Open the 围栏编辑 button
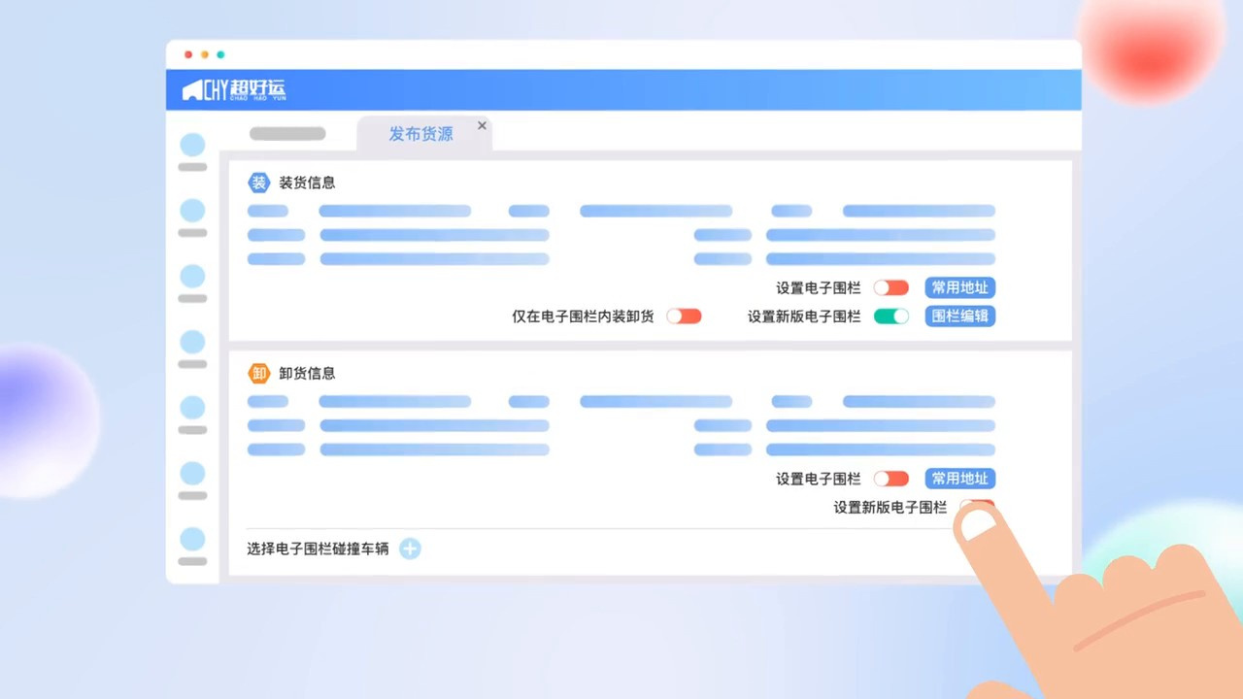1243x699 pixels. point(959,316)
